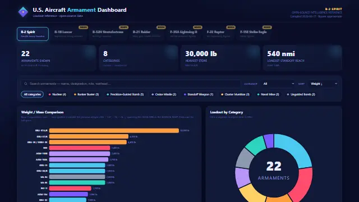The height and width of the screenshot is (202, 359).
Task: Focus the Search armaments input field
Action: pyautogui.click(x=131, y=84)
